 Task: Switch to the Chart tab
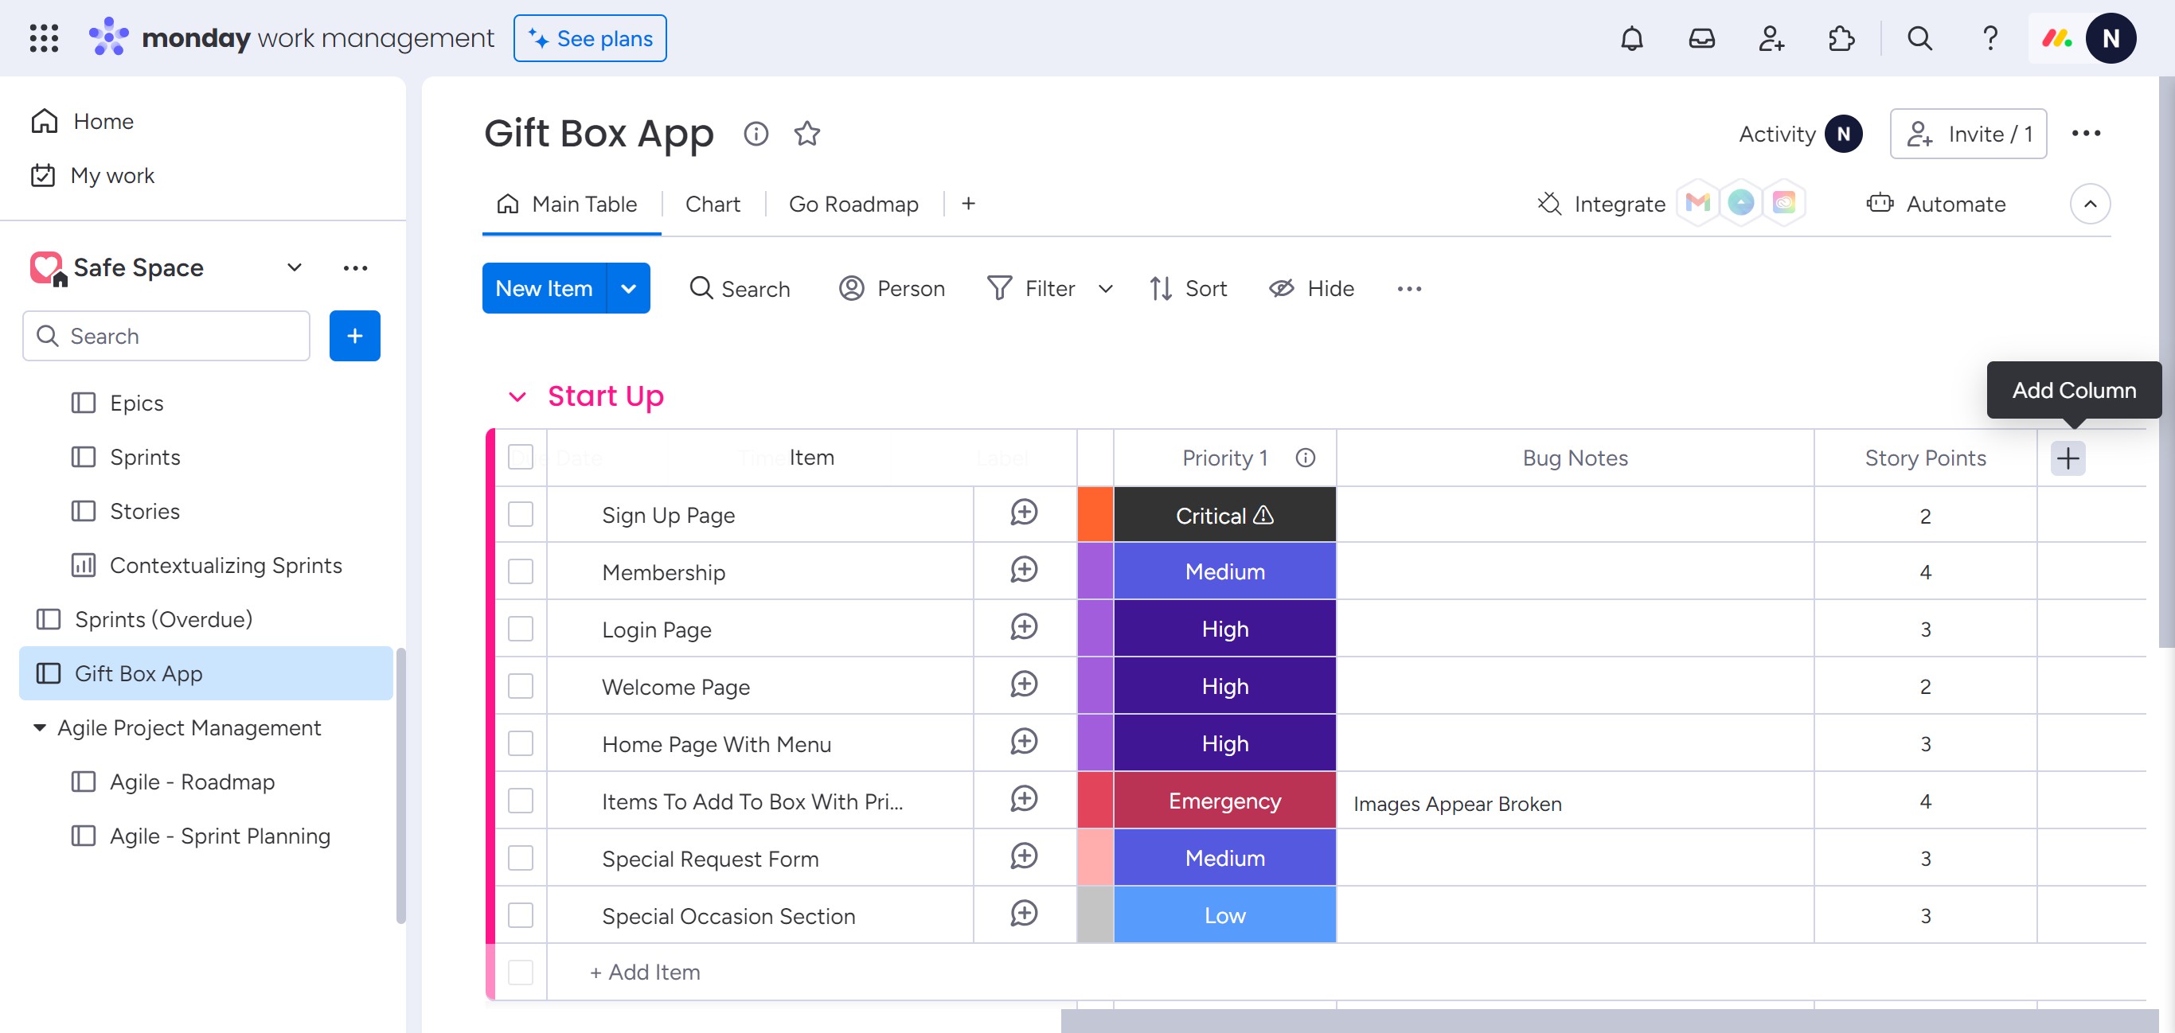712,205
